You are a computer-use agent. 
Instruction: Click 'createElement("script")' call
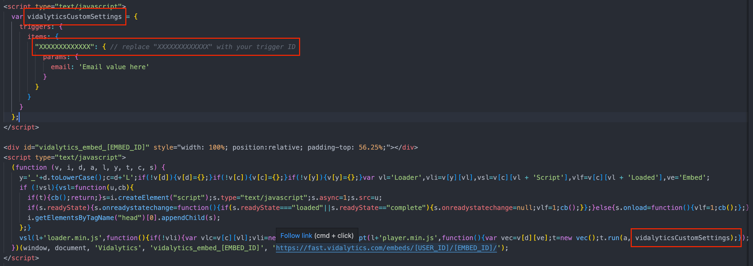[x=163, y=198]
